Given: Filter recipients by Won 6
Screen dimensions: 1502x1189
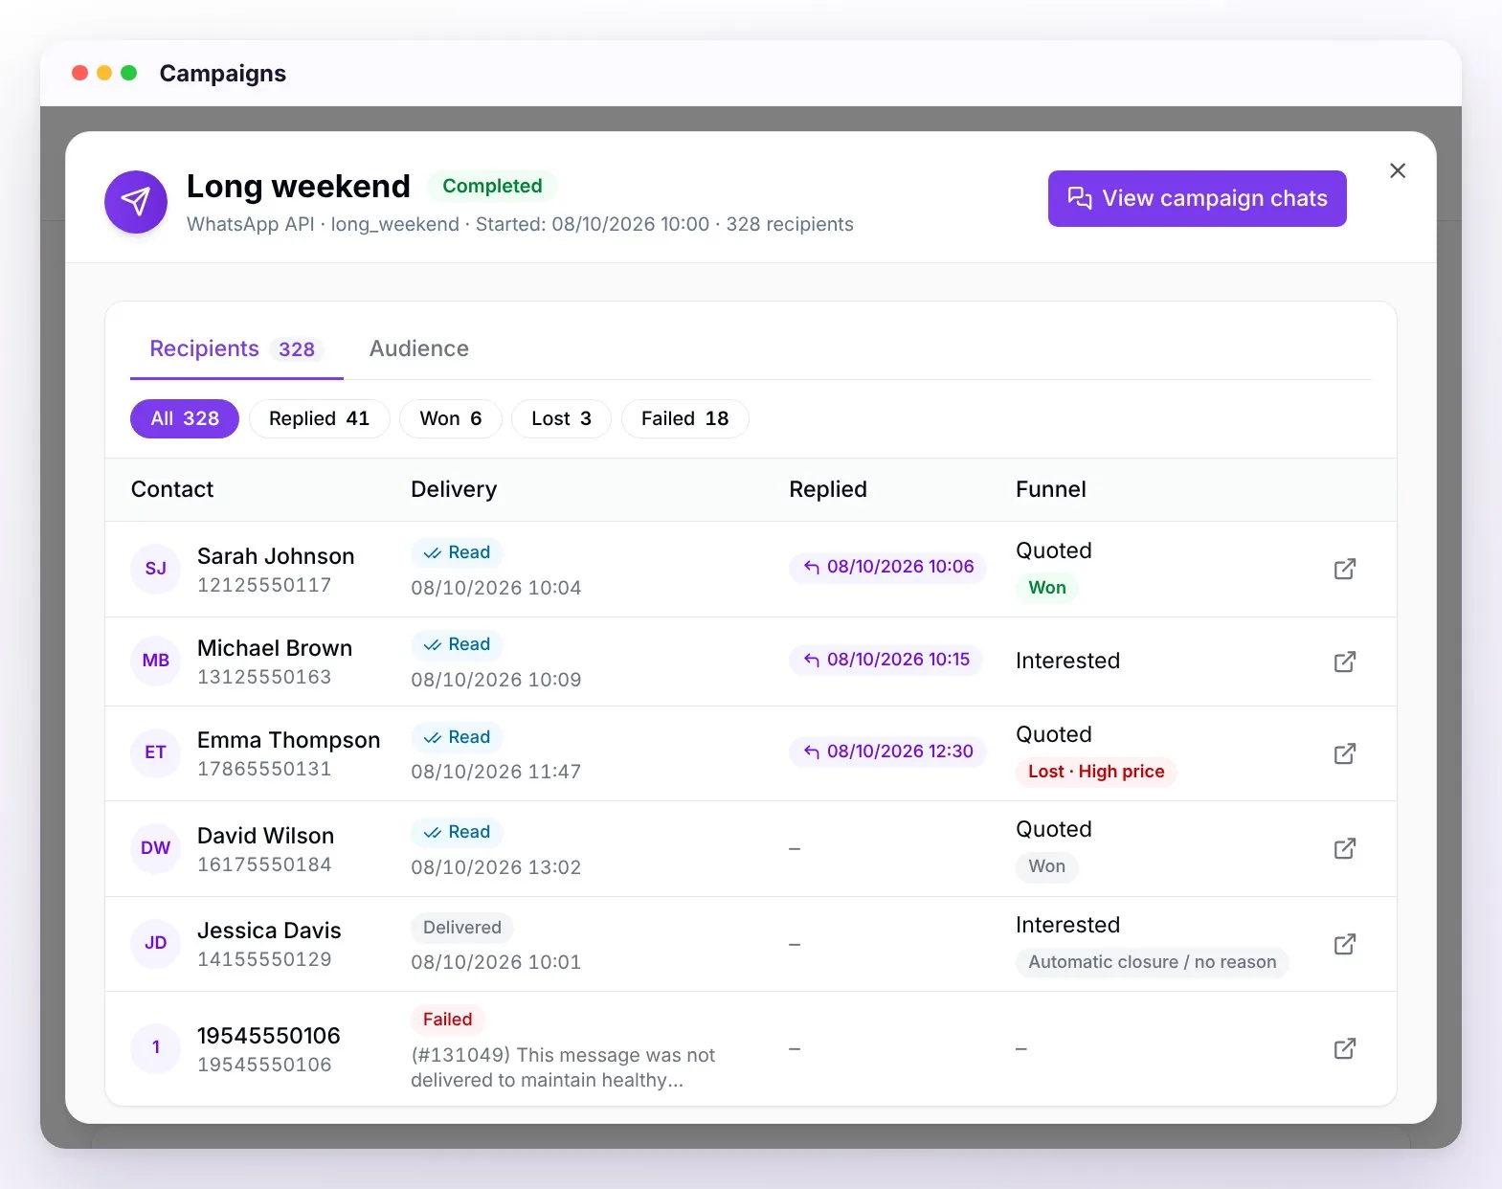Looking at the screenshot, I should point(451,418).
